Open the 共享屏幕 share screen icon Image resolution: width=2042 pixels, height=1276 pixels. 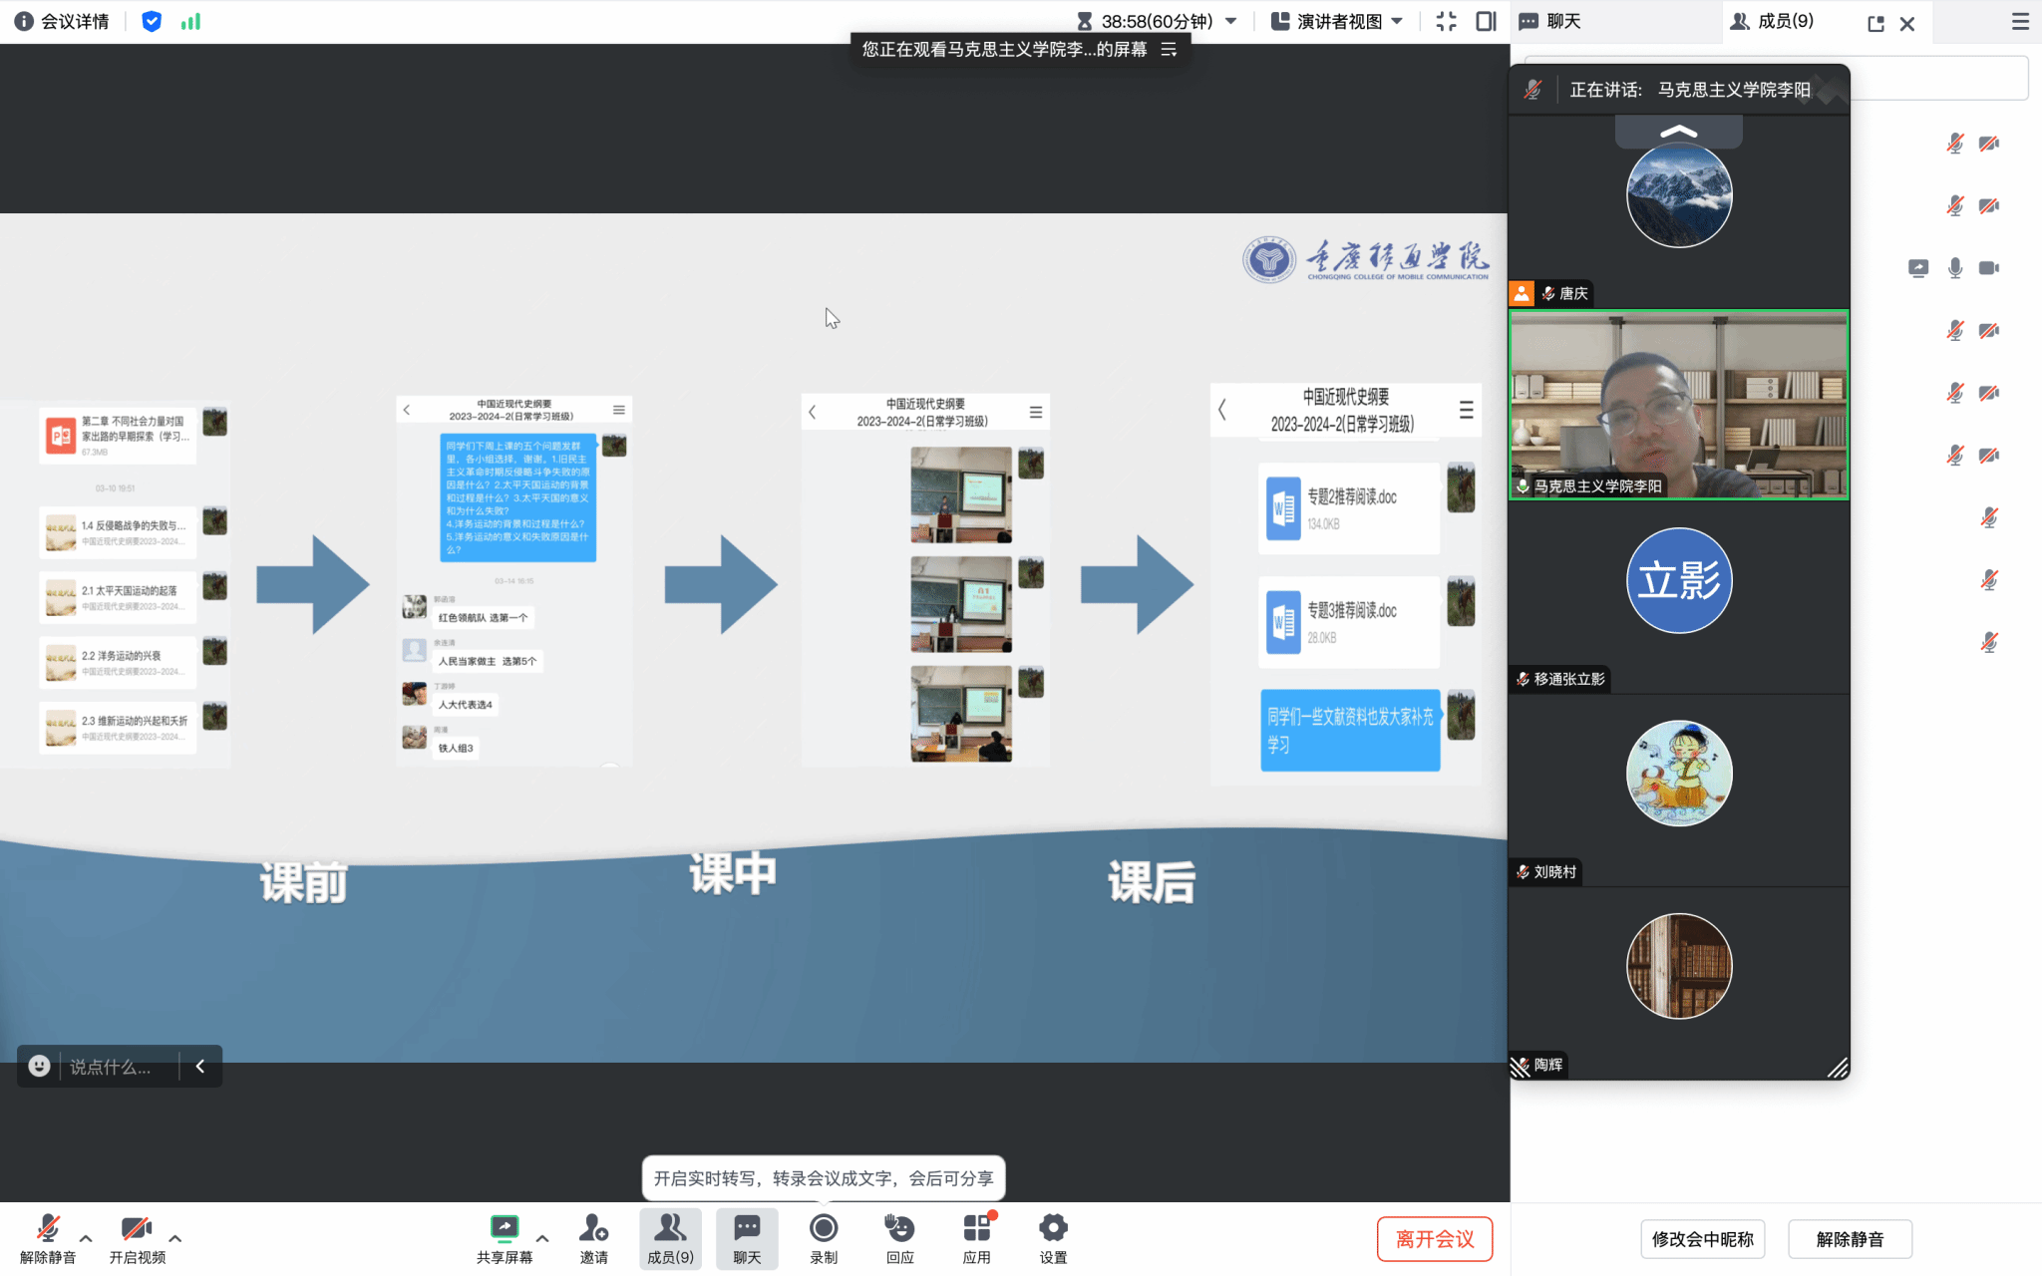pyautogui.click(x=505, y=1228)
